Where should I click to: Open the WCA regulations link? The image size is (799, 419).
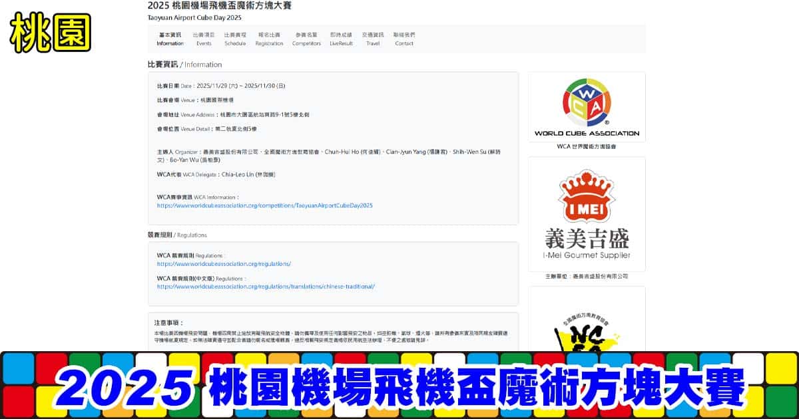[x=224, y=264]
